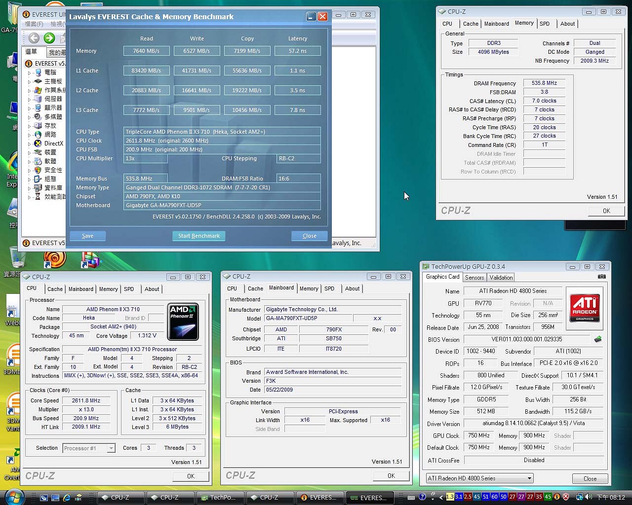Click the blue help icon in system tray
The width and height of the screenshot is (632, 505).
coord(422,497)
